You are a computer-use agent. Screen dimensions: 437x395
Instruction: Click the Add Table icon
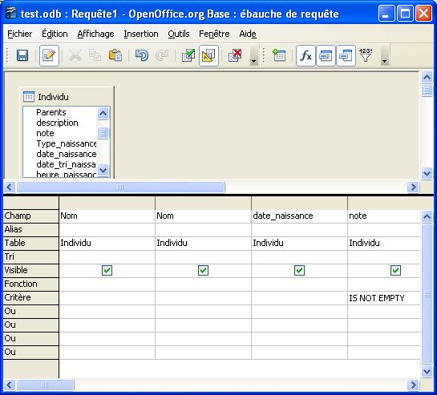[x=279, y=55]
